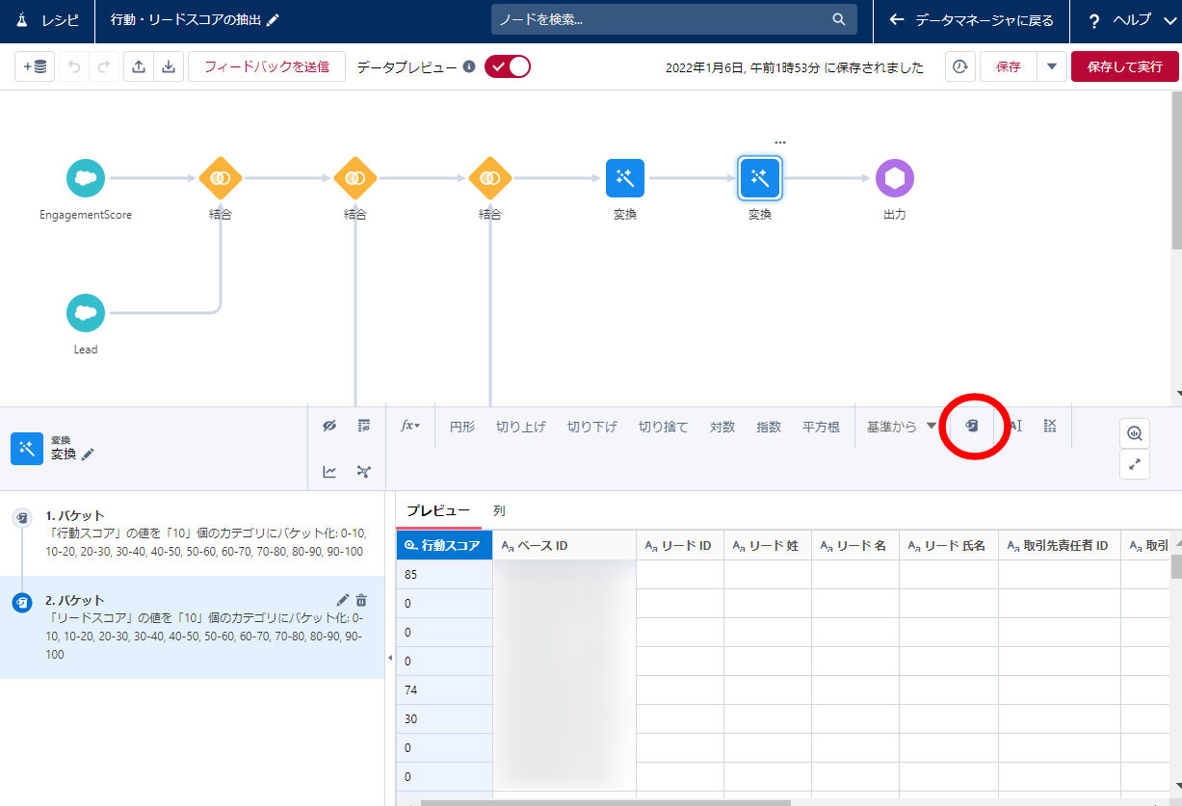Viewport: 1182px width, 806px height.
Task: Expand the preview panel to full size
Action: click(1134, 464)
